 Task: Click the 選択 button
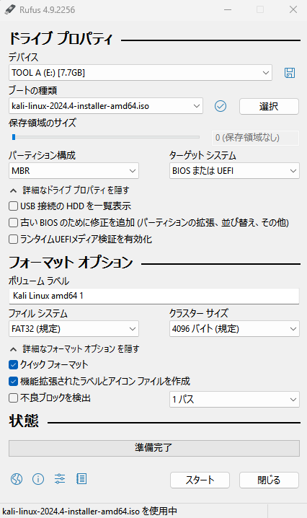coord(269,106)
